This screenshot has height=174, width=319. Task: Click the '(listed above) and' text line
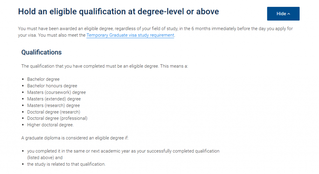point(45,158)
